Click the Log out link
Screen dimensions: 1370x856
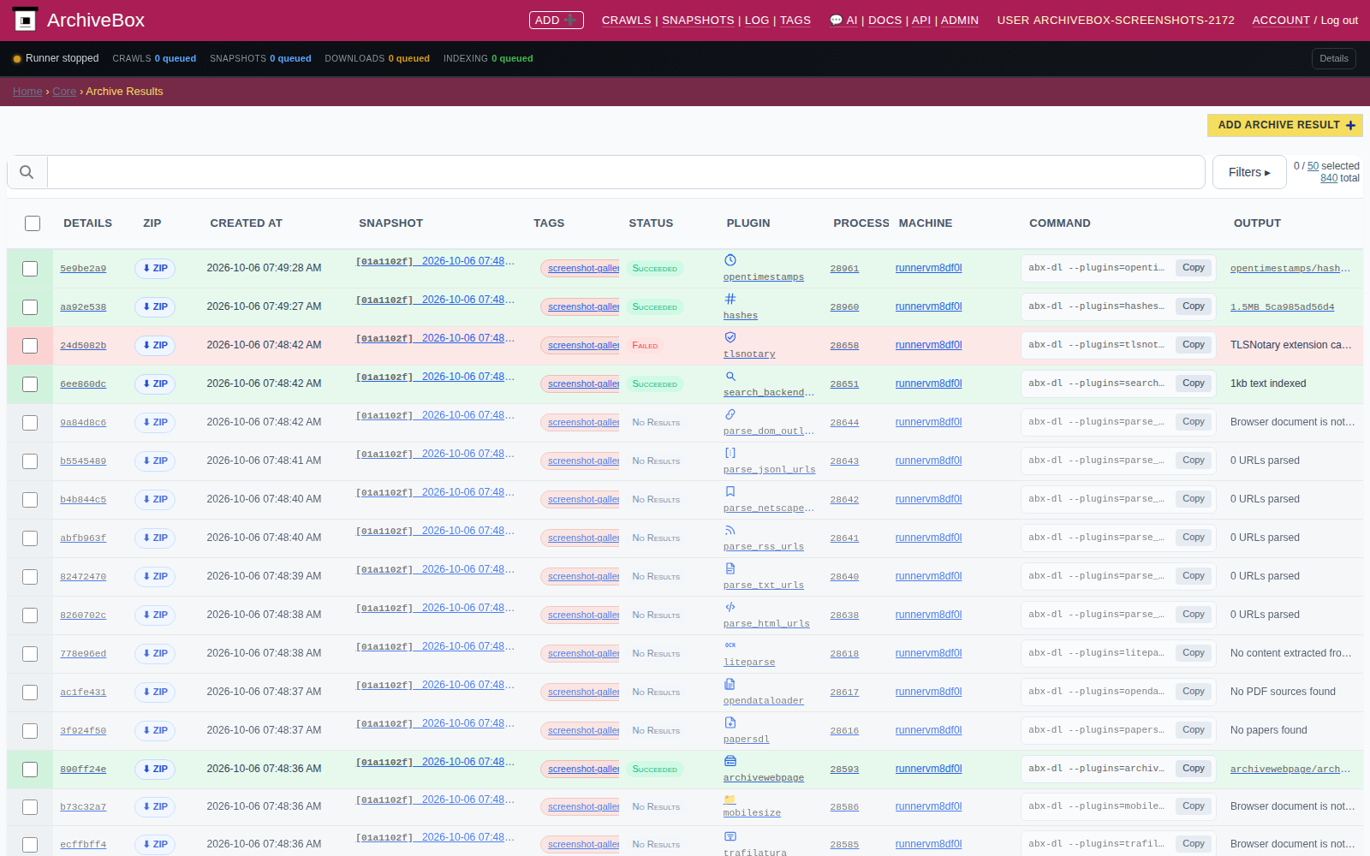[1339, 20]
